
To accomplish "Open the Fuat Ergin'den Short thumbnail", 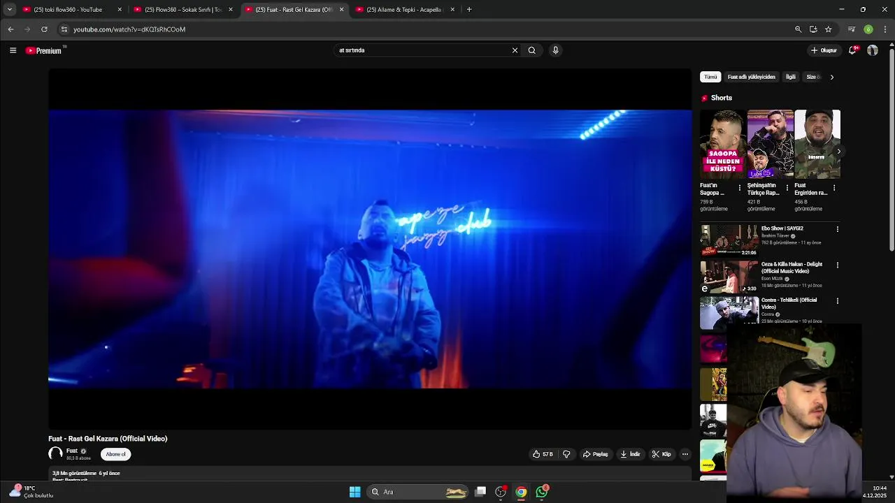I will 817,144.
